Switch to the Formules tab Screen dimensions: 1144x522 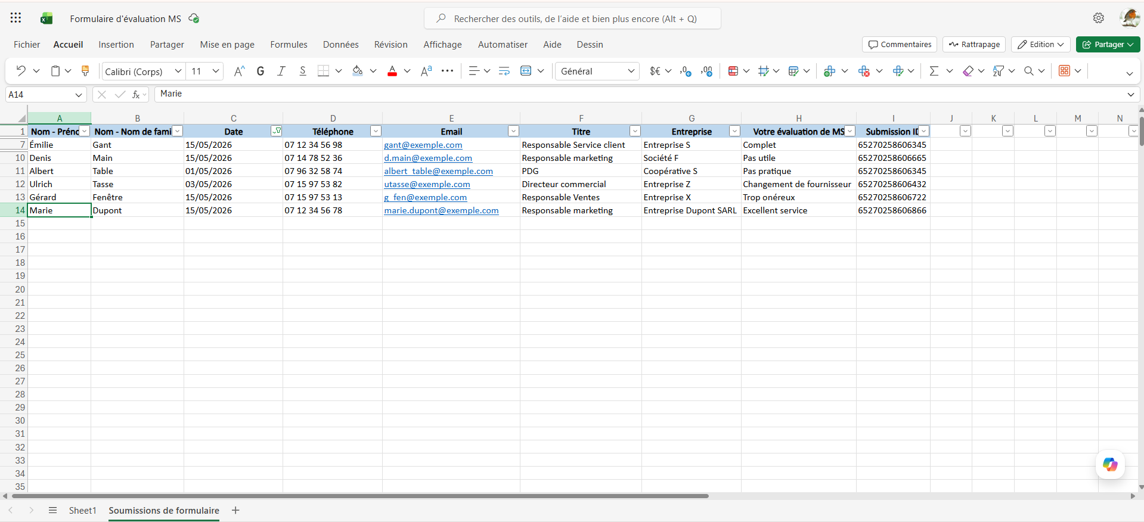pyautogui.click(x=289, y=45)
